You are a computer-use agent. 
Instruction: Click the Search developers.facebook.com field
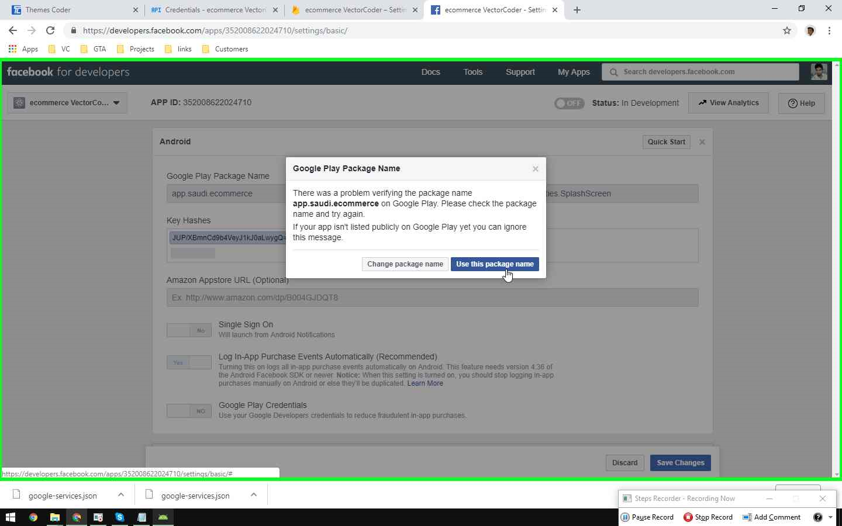click(x=700, y=72)
